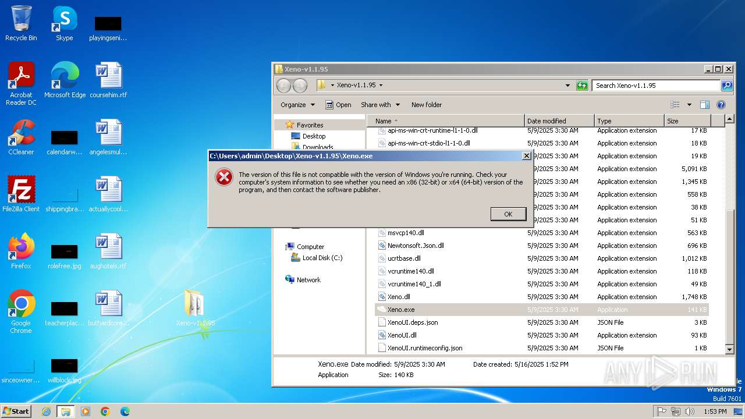Sort files by Name column header

(x=445, y=121)
